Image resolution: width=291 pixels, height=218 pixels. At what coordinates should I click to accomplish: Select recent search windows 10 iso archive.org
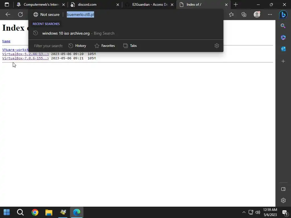[x=126, y=33]
